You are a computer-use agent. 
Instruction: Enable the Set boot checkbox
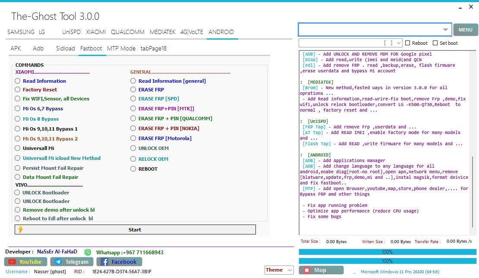click(435, 43)
